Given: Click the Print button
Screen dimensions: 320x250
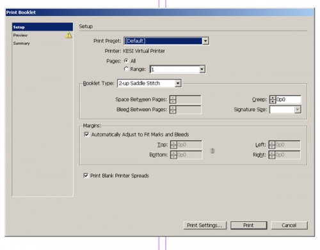Looking at the screenshot, I should (248, 225).
